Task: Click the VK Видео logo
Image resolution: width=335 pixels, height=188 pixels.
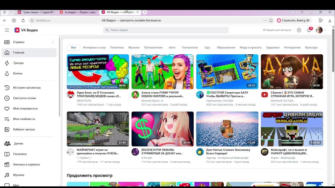Action: click(x=26, y=30)
